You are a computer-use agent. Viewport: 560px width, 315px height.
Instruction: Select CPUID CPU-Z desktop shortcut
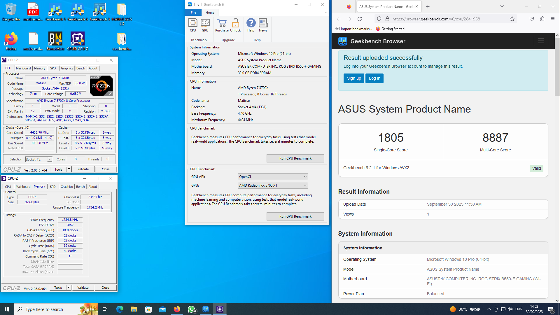pos(78,41)
